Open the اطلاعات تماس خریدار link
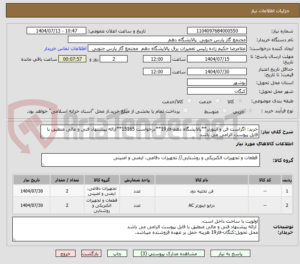Image resolution: width=300 pixels, height=264 pixels. 66,48
